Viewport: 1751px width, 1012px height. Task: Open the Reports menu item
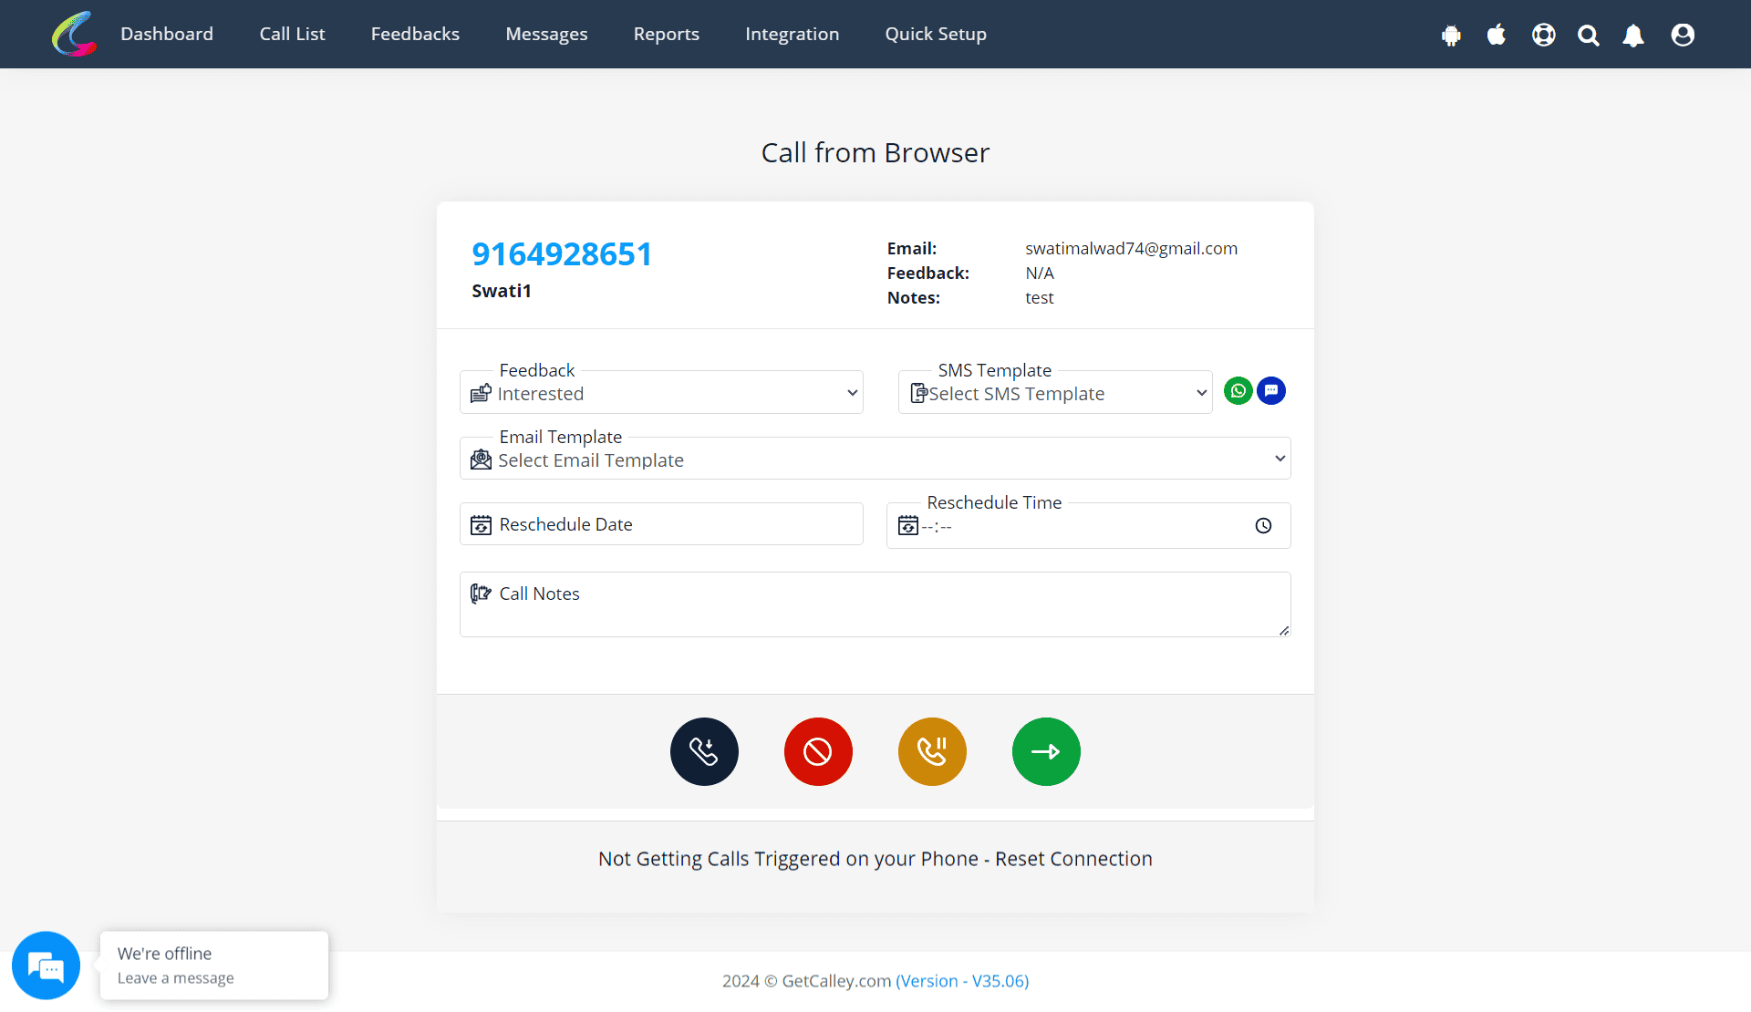point(667,33)
